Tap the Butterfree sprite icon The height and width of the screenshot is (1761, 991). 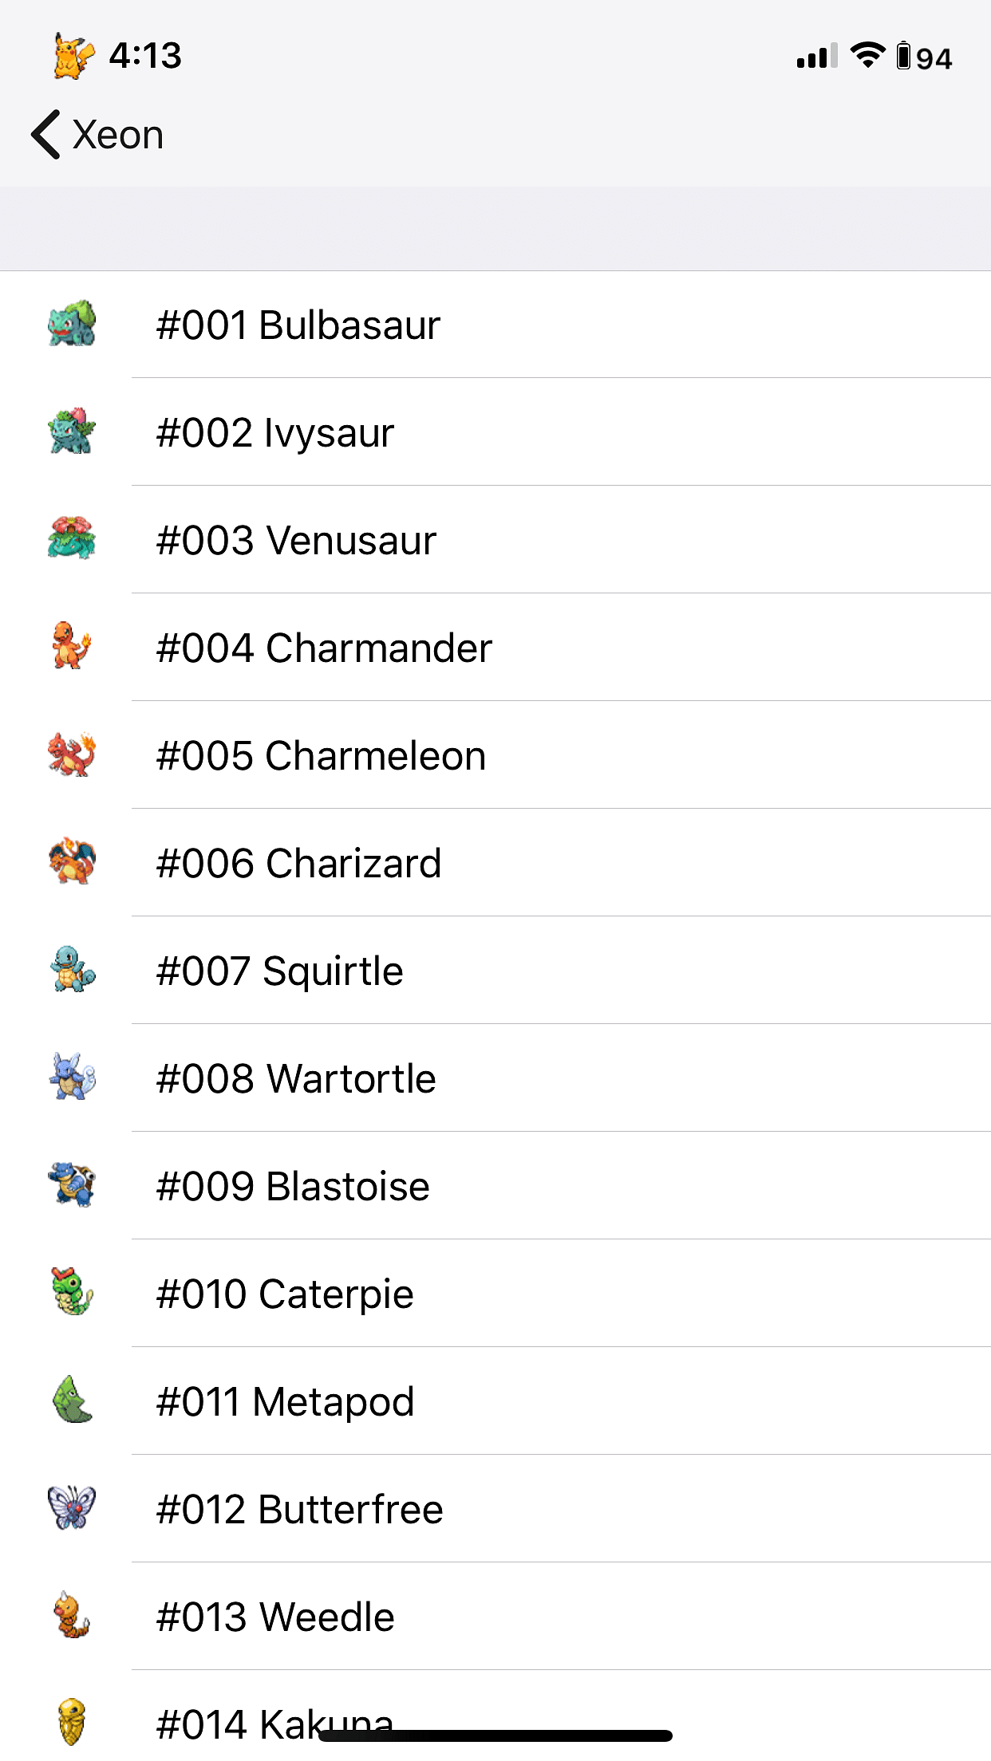[x=72, y=1507]
